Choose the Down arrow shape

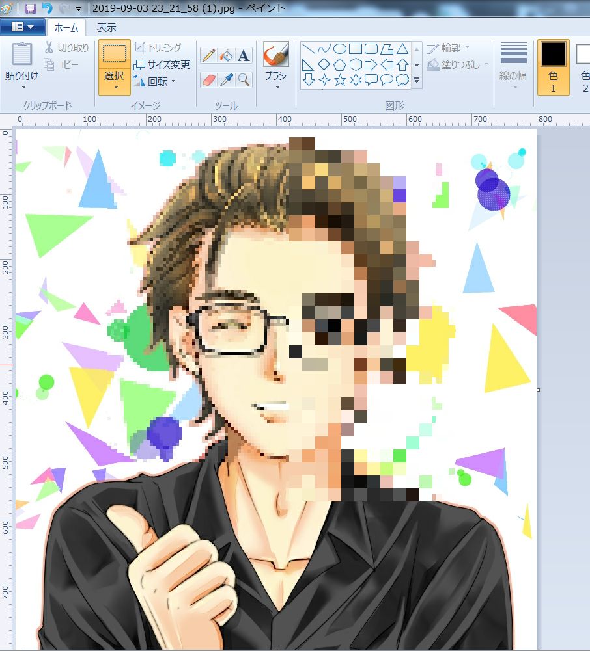pos(308,80)
